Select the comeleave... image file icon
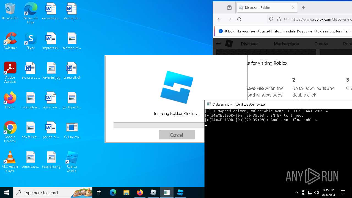This screenshot has height=198, width=352. point(31,160)
